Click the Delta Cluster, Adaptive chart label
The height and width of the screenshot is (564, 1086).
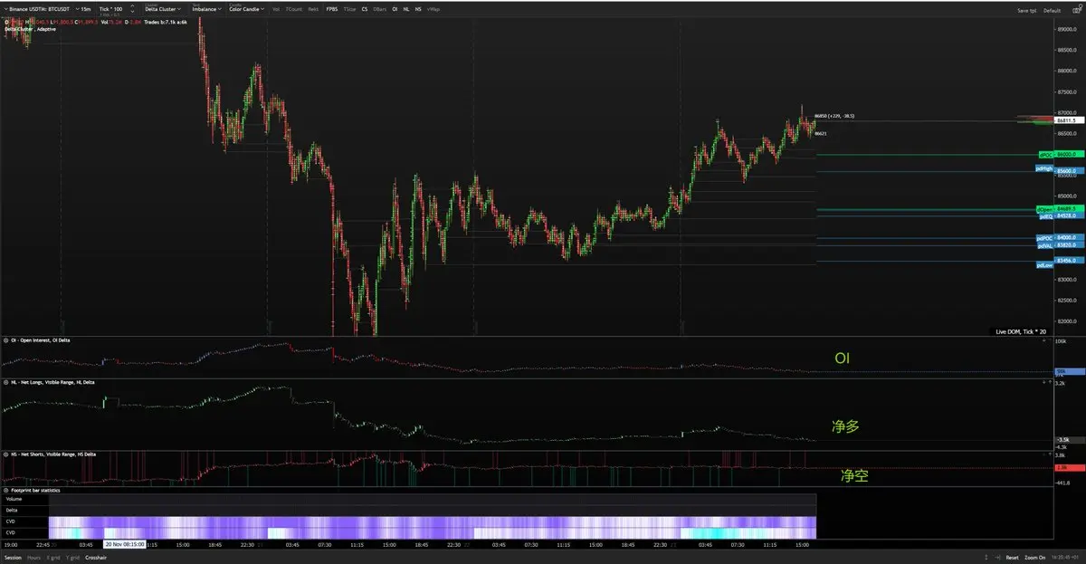[x=29, y=29]
